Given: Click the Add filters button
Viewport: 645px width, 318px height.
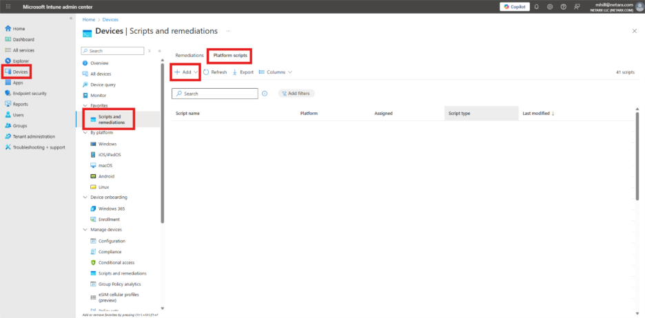Looking at the screenshot, I should (294, 93).
